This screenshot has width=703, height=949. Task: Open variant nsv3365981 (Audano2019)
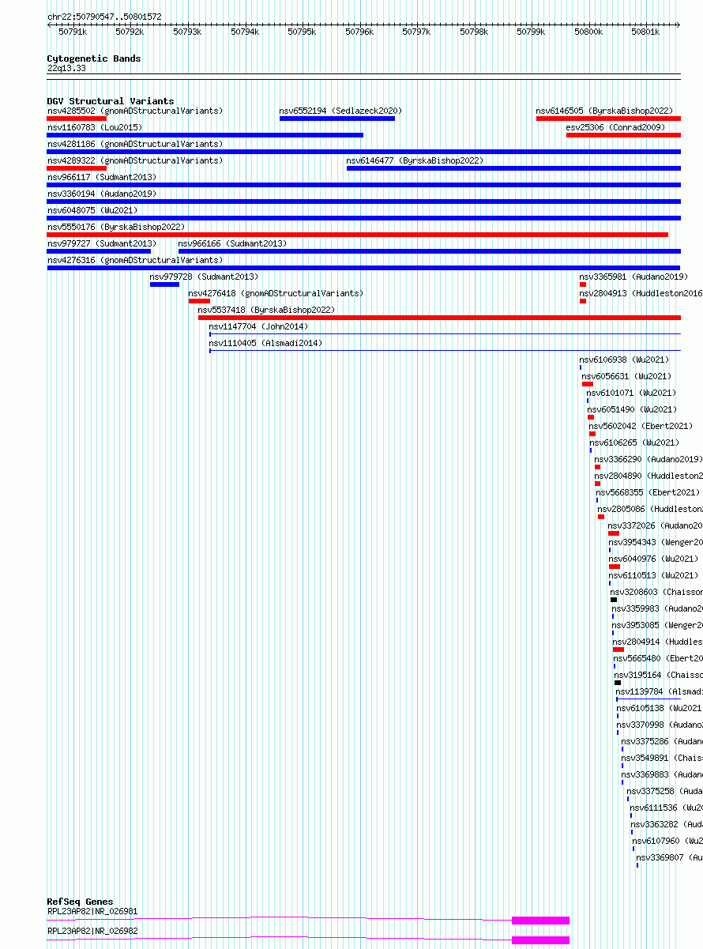(634, 277)
